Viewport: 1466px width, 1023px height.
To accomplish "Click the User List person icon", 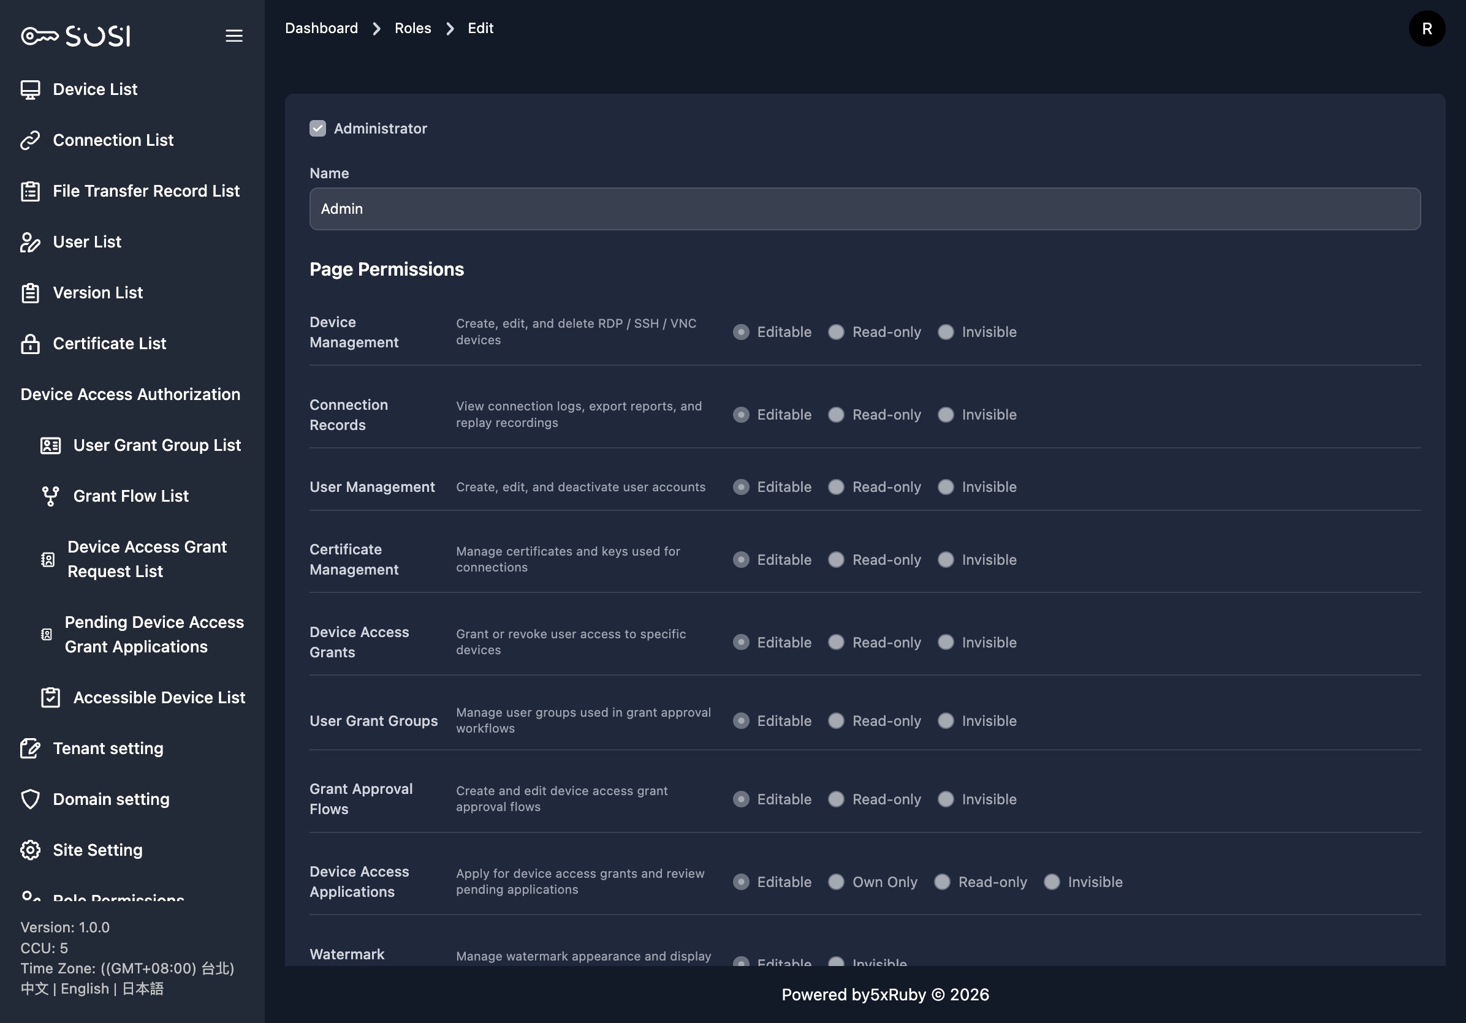I will point(30,242).
